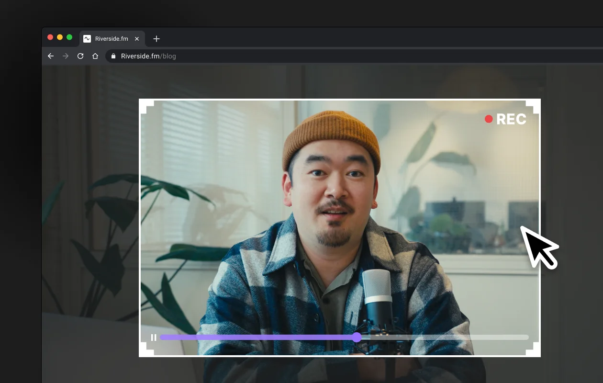Close the Riverside.fm tab
Viewport: 603px width, 383px height.
[x=137, y=39]
